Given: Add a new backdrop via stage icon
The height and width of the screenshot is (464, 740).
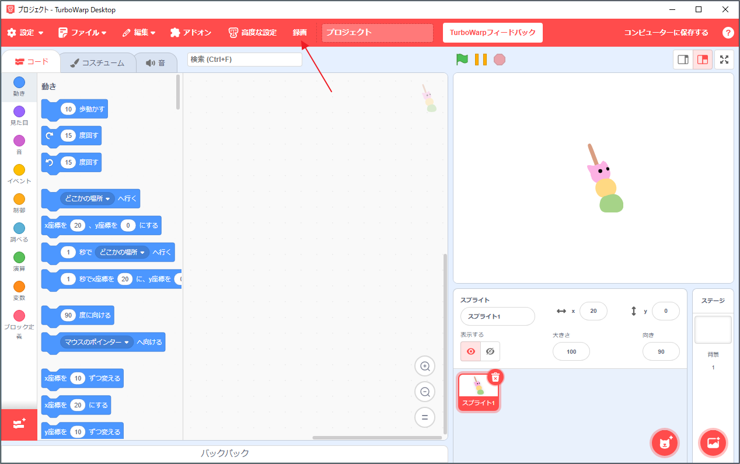Looking at the screenshot, I should (x=713, y=443).
